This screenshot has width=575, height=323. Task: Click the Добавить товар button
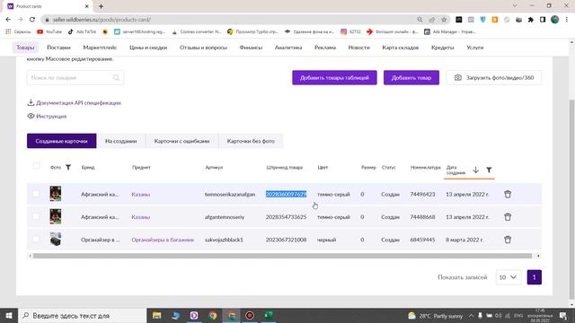click(x=411, y=78)
